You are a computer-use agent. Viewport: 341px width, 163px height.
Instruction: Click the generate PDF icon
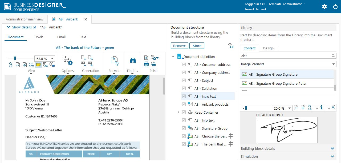click(83, 64)
